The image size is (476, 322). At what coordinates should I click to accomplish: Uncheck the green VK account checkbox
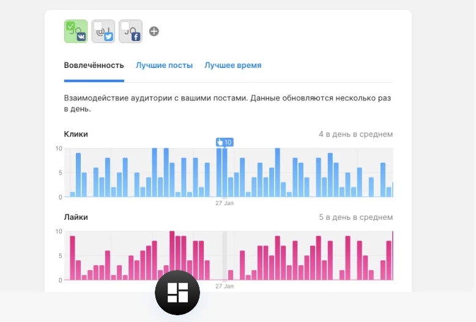tap(70, 26)
